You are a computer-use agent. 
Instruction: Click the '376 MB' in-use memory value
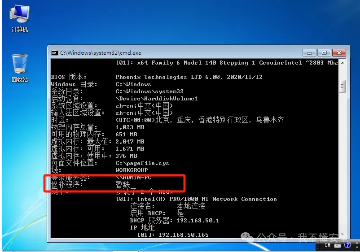[x=126, y=156]
